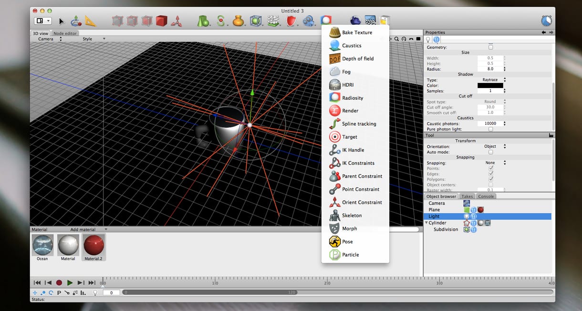582x311 pixels.
Task: Click the Parent Constraint icon
Action: 334,176
